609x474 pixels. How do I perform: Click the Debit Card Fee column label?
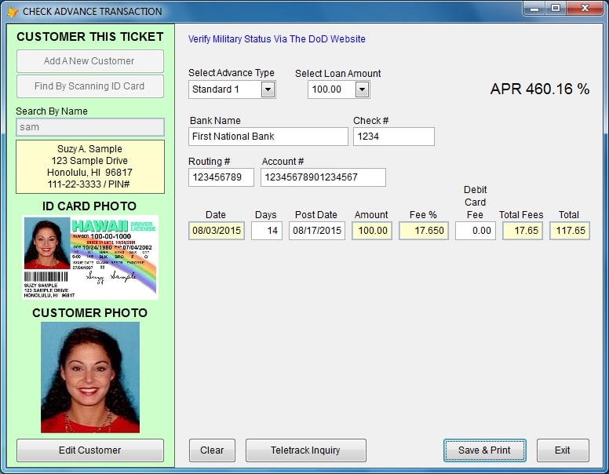tap(475, 202)
